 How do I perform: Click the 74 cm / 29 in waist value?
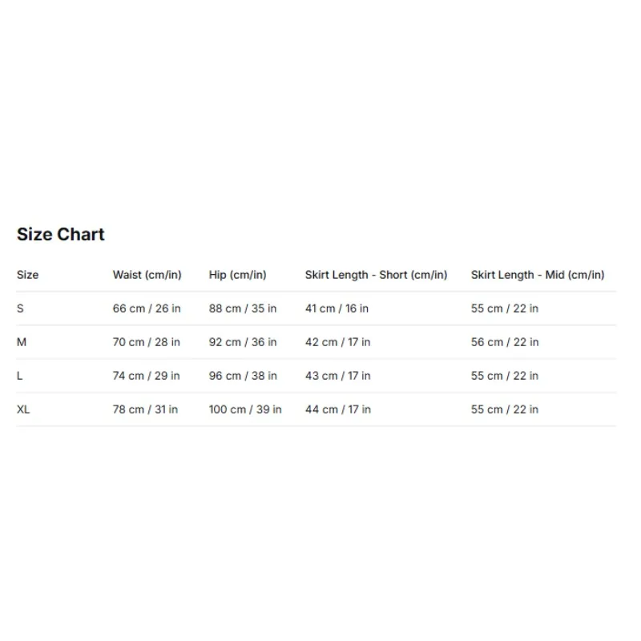point(147,376)
